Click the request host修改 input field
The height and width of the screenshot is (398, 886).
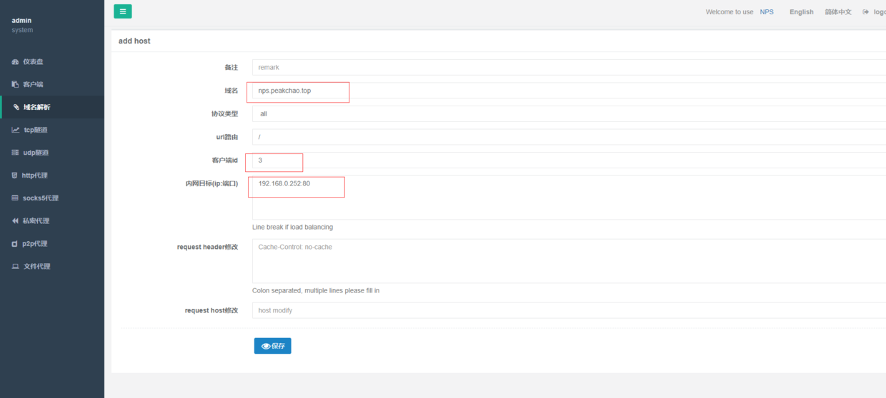pyautogui.click(x=569, y=310)
